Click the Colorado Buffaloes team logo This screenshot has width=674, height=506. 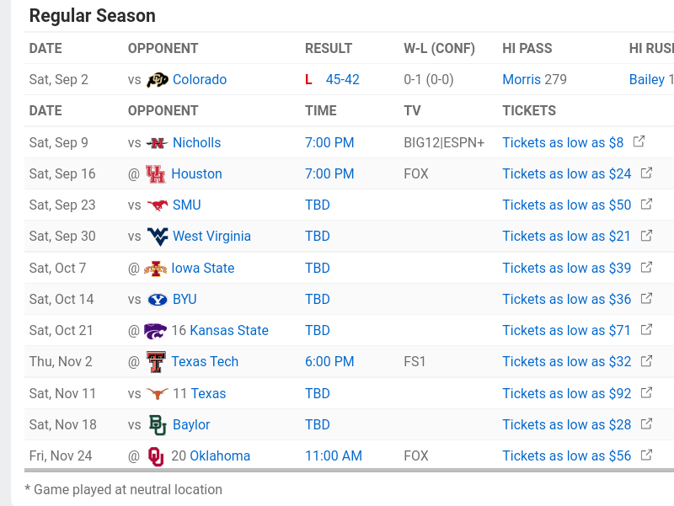(x=158, y=80)
